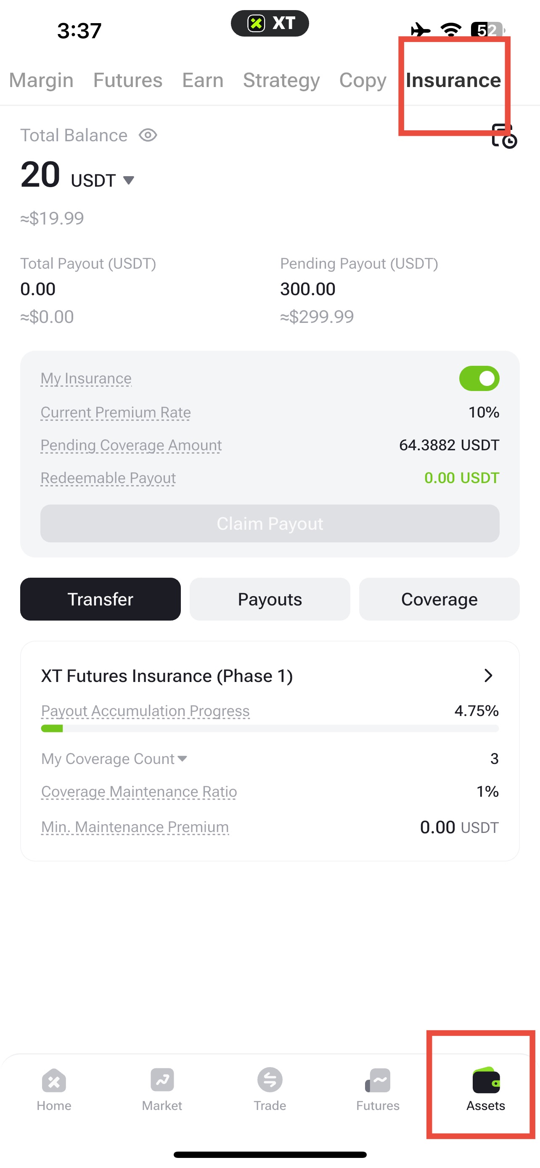Image resolution: width=540 pixels, height=1168 pixels.
Task: Turn off the My Insurance switch
Action: (479, 378)
